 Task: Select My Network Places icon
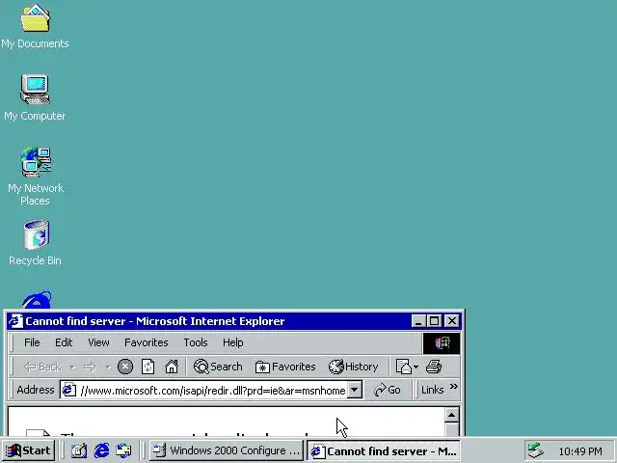point(36,177)
